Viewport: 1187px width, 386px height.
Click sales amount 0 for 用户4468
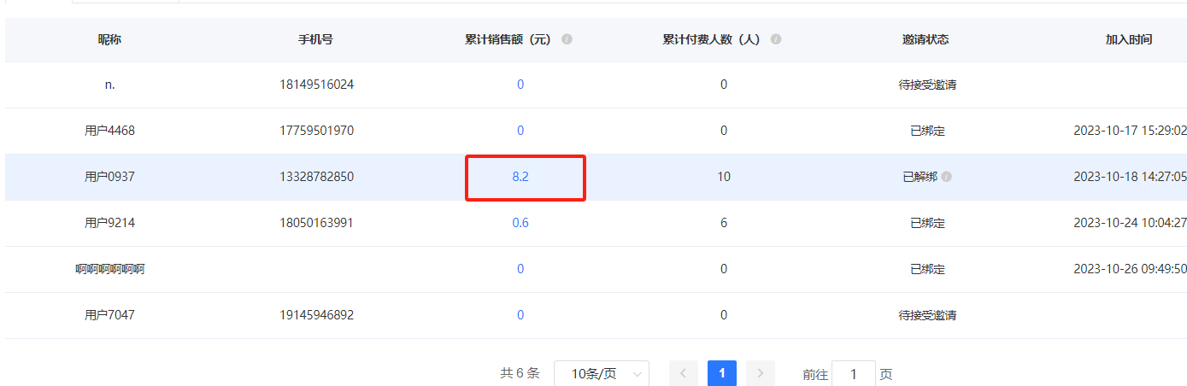tap(520, 131)
